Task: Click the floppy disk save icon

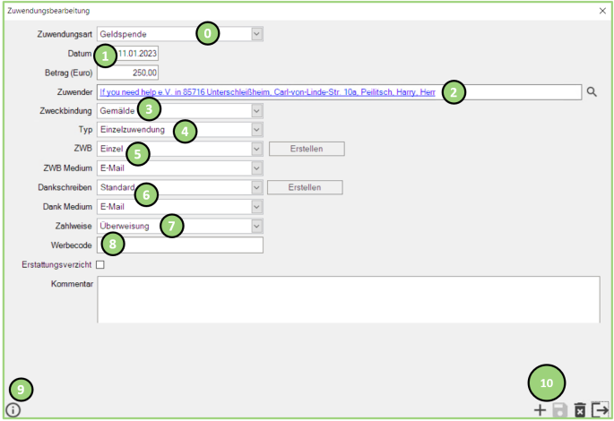Action: (x=559, y=409)
